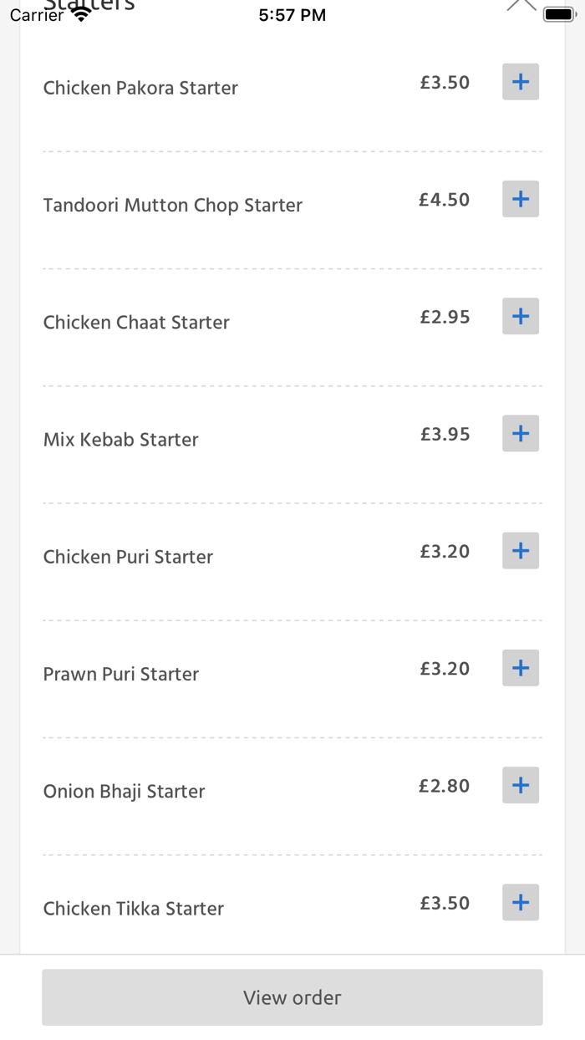
Task: Collapse the Starters section with the chevron
Action: pyautogui.click(x=521, y=5)
